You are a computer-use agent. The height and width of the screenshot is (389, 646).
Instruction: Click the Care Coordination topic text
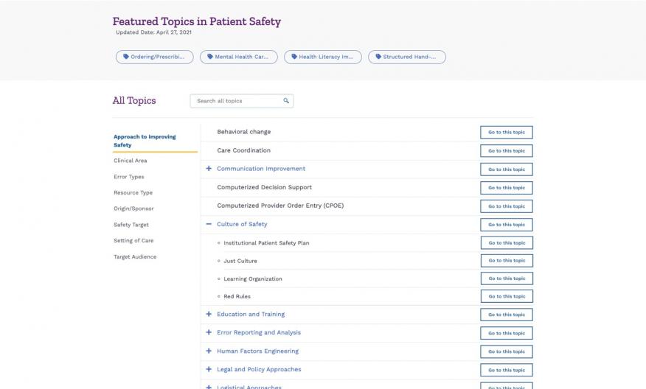coord(244,150)
